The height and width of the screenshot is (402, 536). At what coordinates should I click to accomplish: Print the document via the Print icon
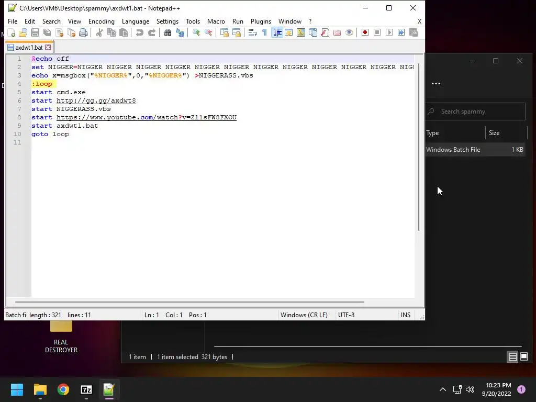pyautogui.click(x=83, y=32)
